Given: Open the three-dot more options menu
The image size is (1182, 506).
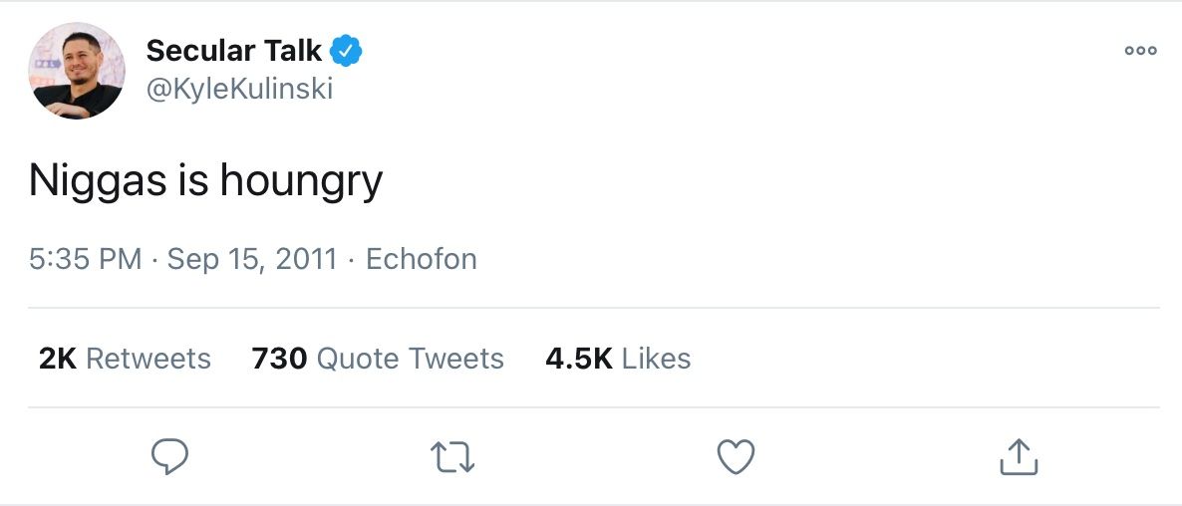Looking at the screenshot, I should coord(1140,51).
